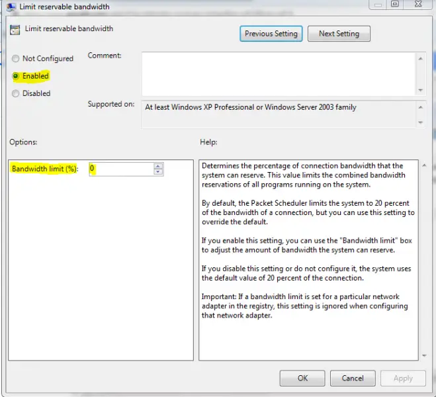Select the Not Configured radio button
Viewport: 436px width, 397px height.
pyautogui.click(x=16, y=58)
